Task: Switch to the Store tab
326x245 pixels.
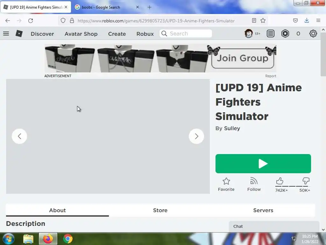Action: (160, 210)
